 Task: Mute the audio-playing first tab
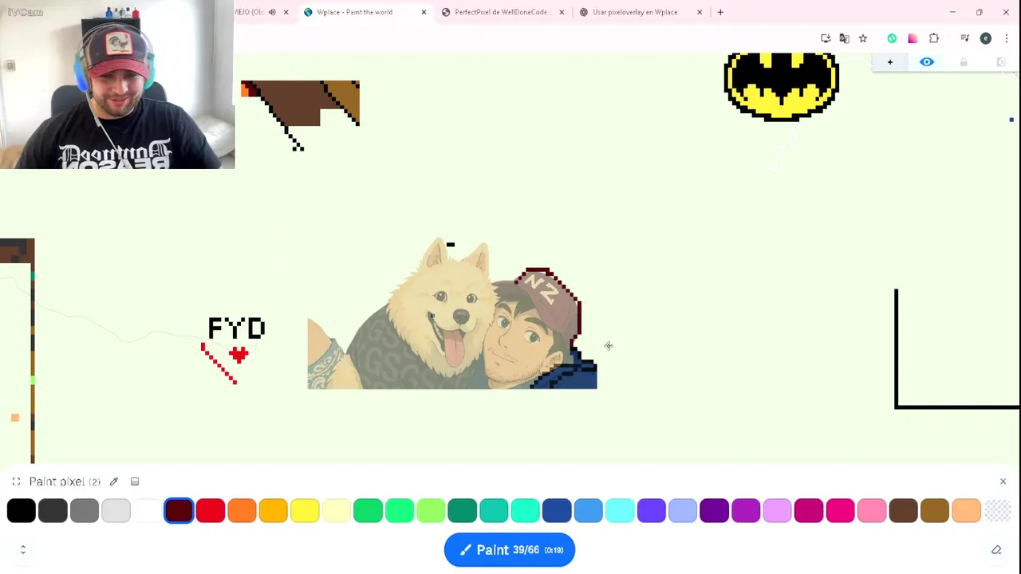pos(272,12)
